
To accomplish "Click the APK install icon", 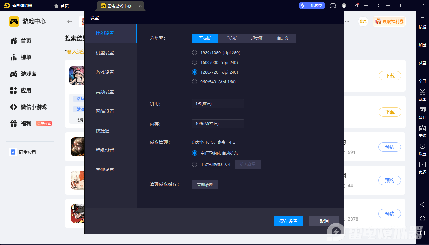I will point(422,128).
